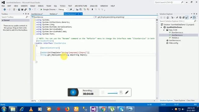
Task: Open the Toolbox window options dropdown arrow
Action: click(x=23, y=14)
